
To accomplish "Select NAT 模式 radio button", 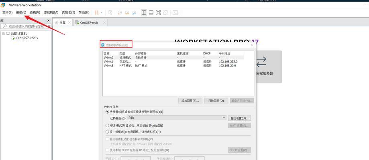I will (x=107, y=126).
